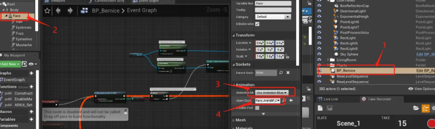The width and height of the screenshot is (435, 129).
Task: Toggle visibility of PointLight7
Action: pos(319,27)
